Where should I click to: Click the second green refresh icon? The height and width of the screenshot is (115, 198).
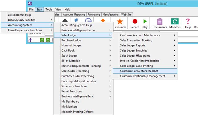click(x=48, y=40)
